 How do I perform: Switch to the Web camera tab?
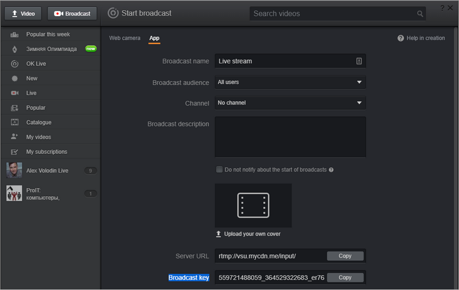[125, 38]
